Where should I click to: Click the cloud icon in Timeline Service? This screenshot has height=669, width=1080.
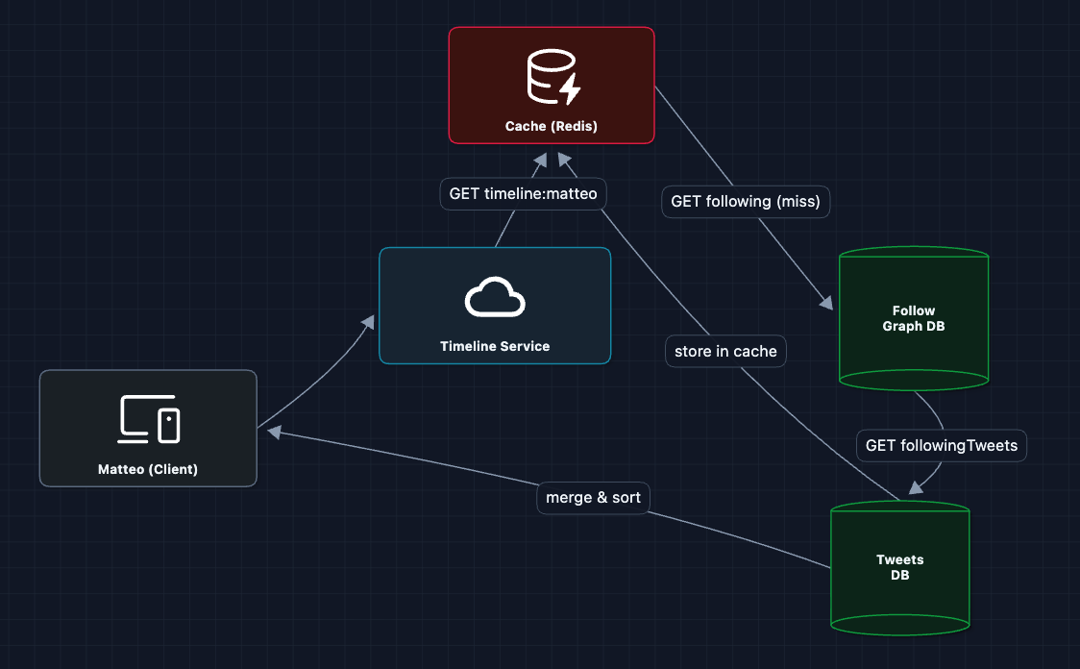click(x=494, y=298)
